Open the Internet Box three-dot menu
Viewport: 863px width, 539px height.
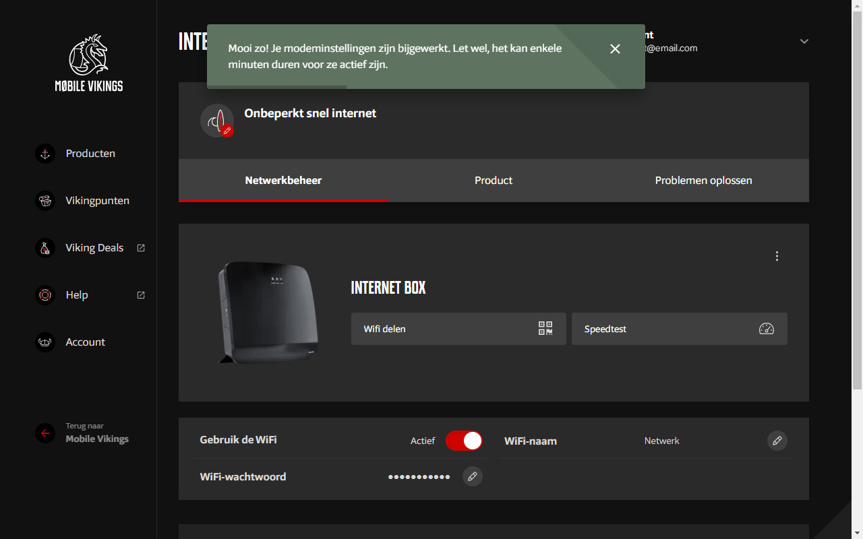(x=777, y=256)
